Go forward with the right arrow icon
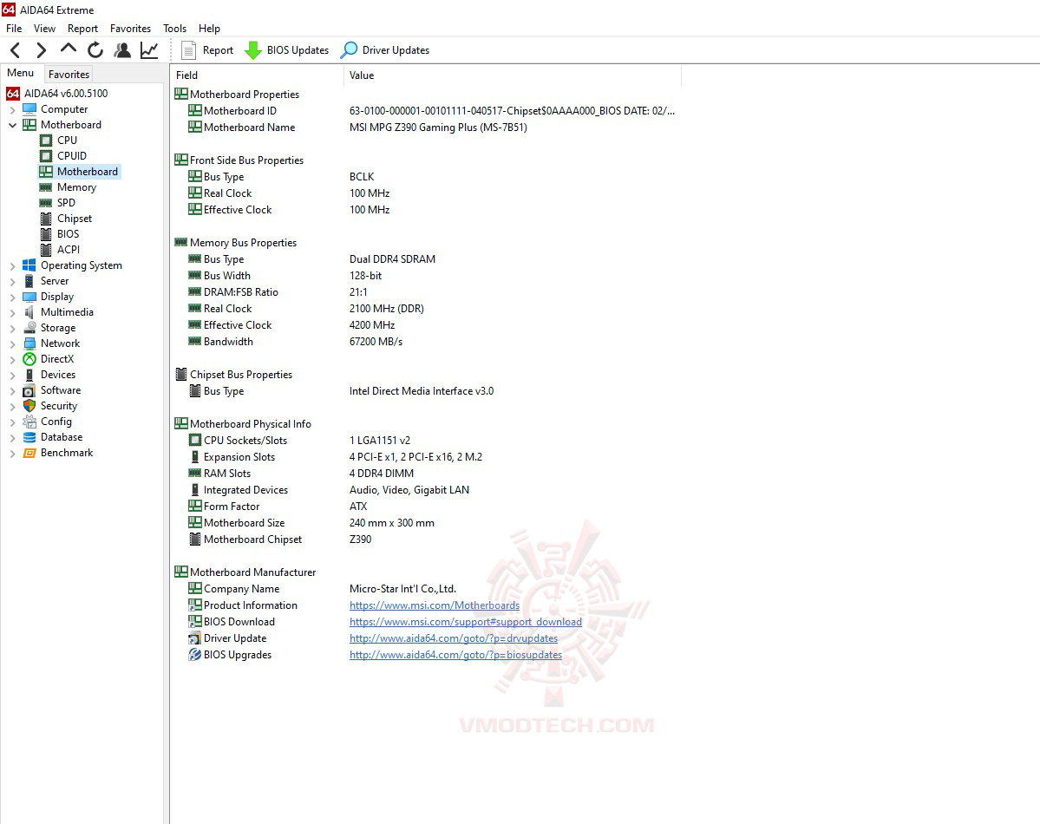This screenshot has width=1040, height=824. [41, 50]
